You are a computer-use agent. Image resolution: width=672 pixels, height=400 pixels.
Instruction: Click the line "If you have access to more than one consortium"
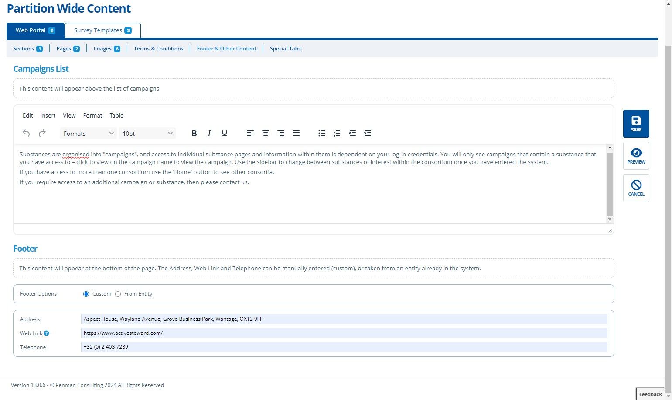147,172
